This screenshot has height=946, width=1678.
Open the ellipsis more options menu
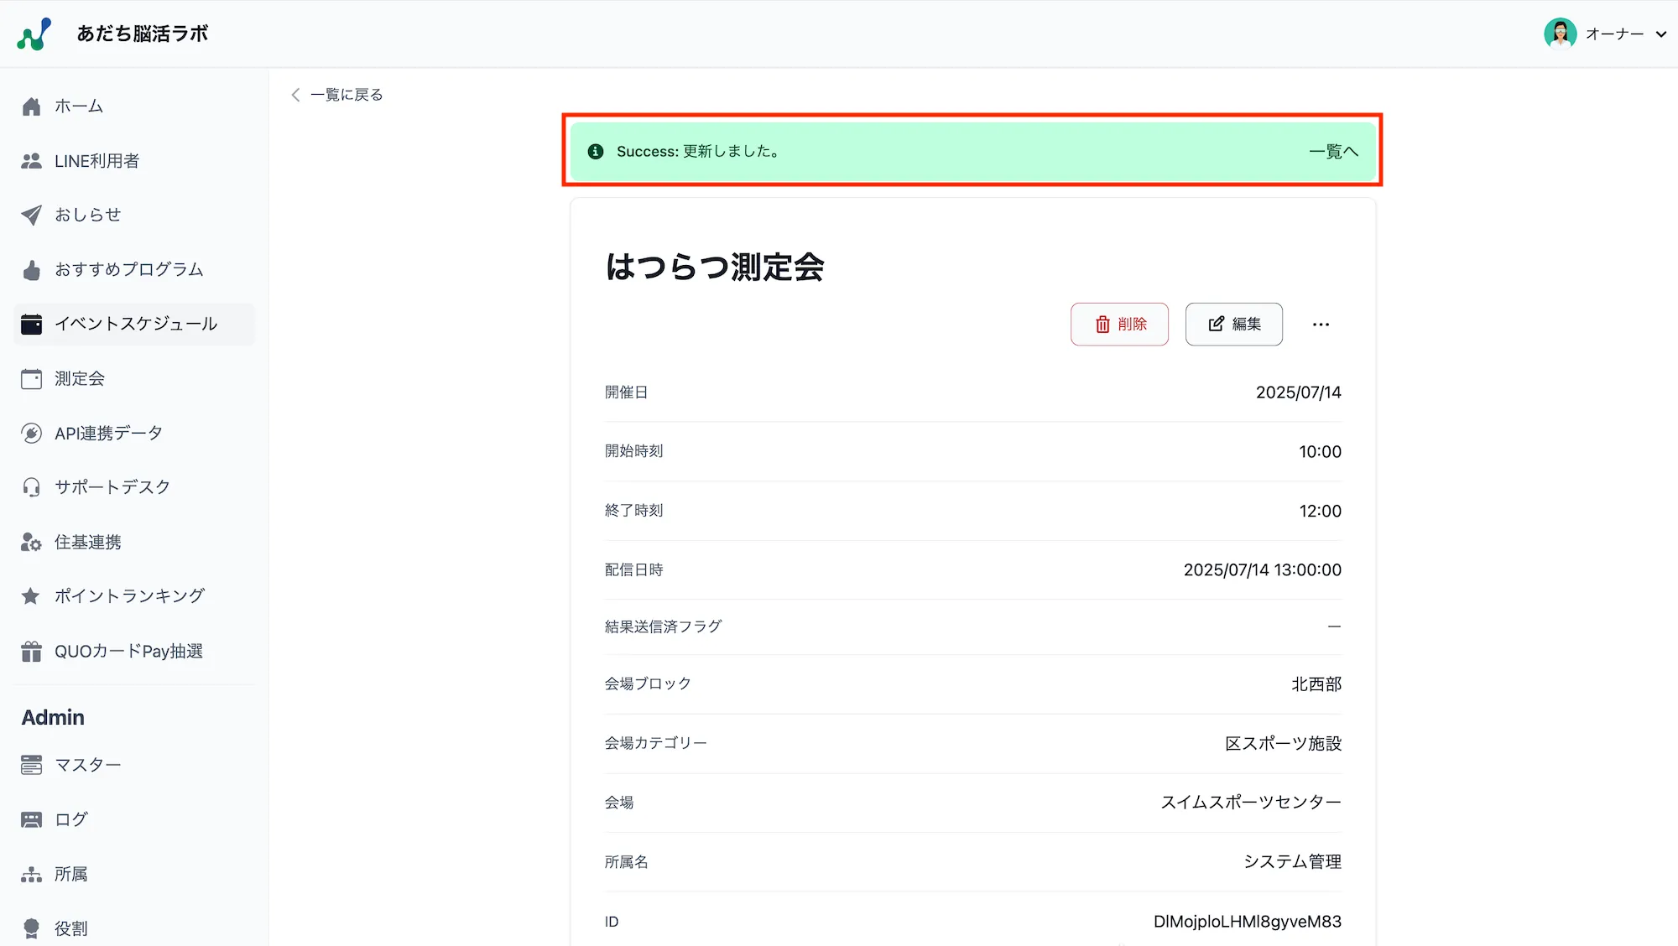pos(1321,325)
